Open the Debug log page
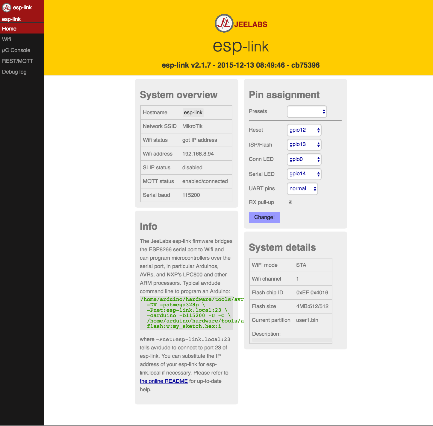The width and height of the screenshot is (433, 426). click(x=22, y=72)
